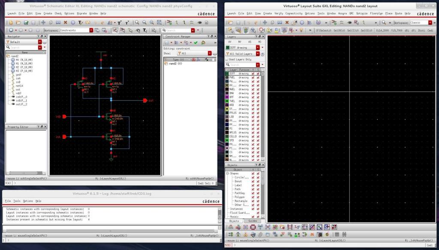Click DIFF layer color swatch in layer list
Image resolution: width=439 pixels, height=250 pixels.
click(x=227, y=74)
